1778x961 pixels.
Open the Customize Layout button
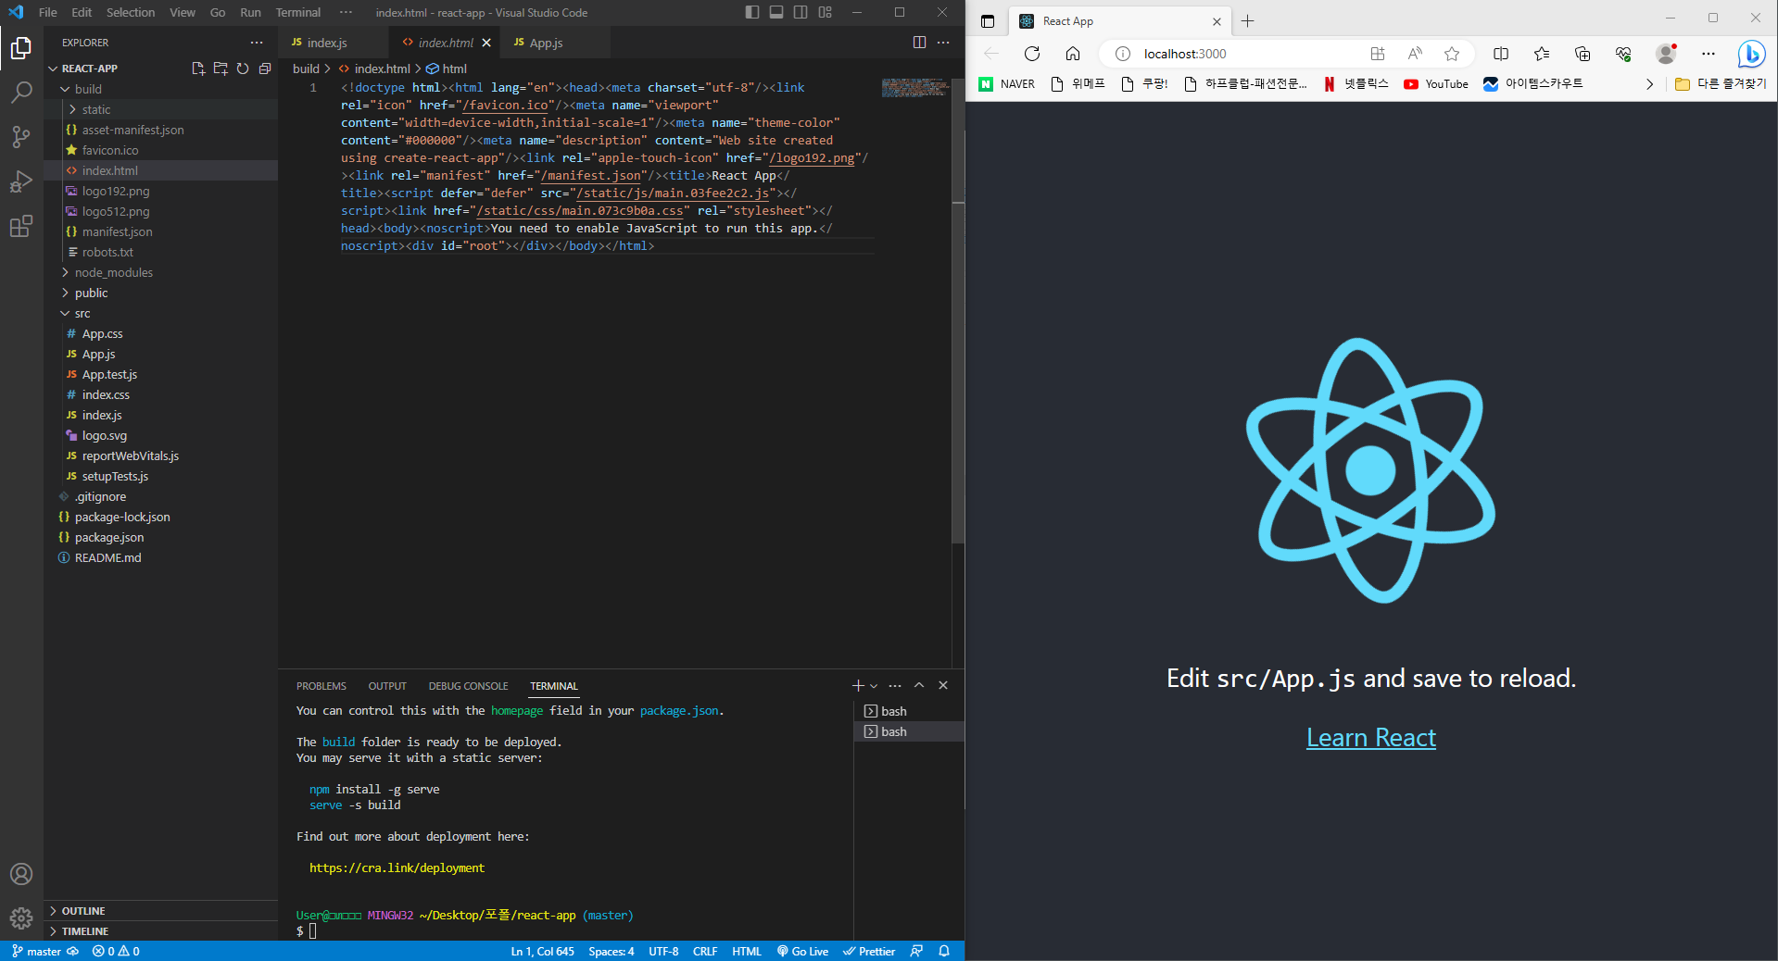(826, 12)
